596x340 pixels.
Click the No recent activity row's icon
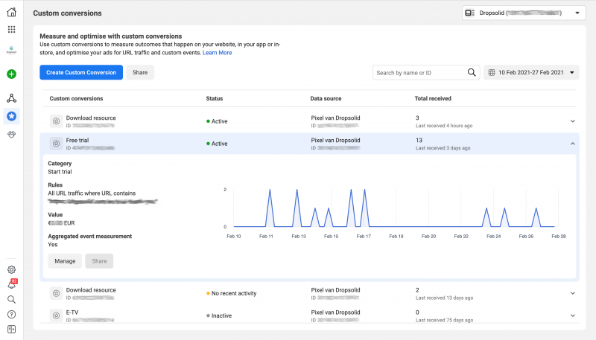[x=57, y=293]
